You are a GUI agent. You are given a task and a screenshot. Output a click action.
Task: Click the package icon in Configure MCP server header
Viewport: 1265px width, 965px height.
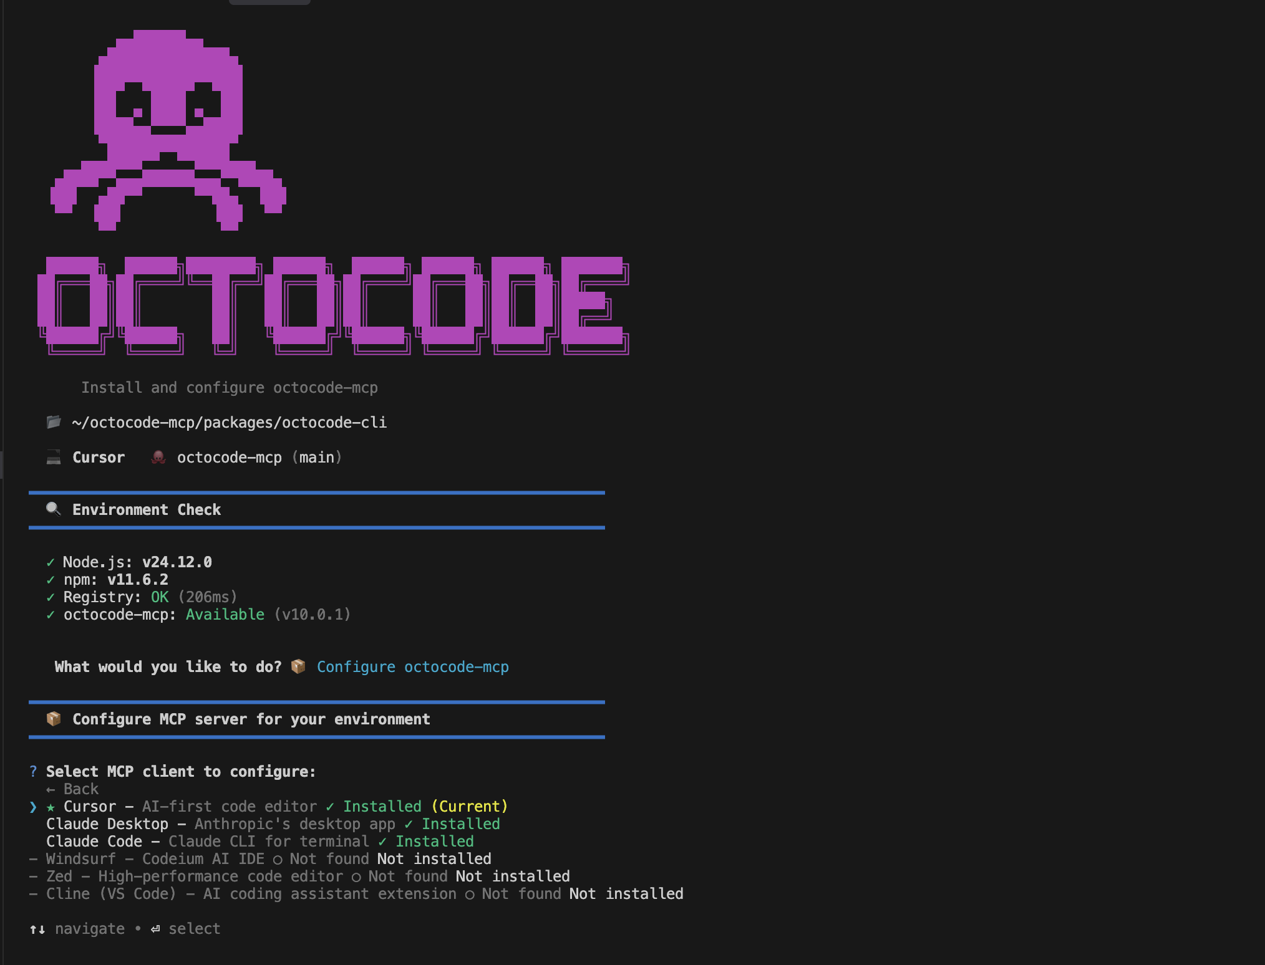53,719
